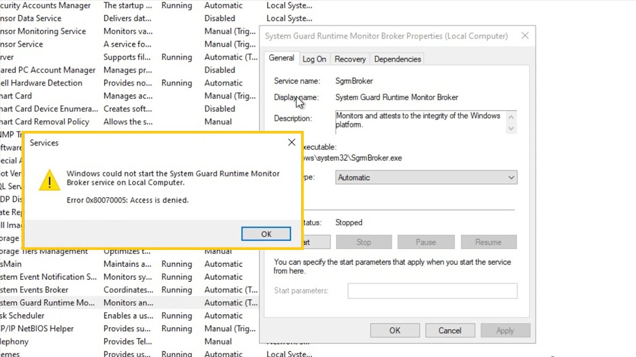
Task: Select the Shared PC Account Manager row
Action: pyautogui.click(x=129, y=70)
